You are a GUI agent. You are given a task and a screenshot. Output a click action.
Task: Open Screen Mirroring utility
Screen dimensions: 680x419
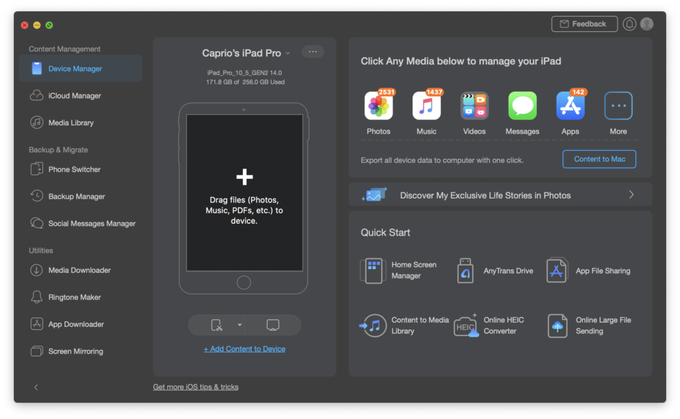(80, 351)
